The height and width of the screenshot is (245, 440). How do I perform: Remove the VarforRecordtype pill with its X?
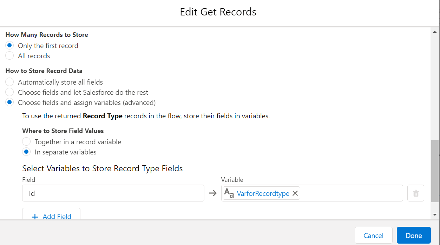295,193
